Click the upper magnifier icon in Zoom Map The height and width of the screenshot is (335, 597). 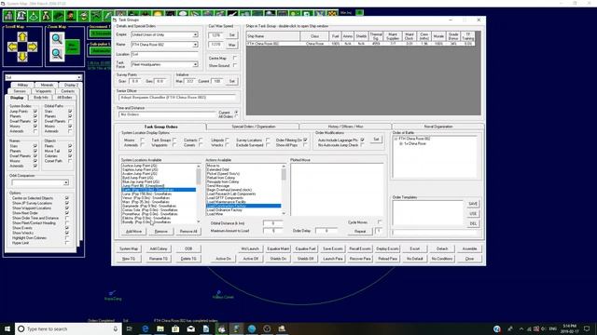pos(57,39)
